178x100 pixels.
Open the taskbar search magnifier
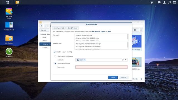tap(169, 2)
